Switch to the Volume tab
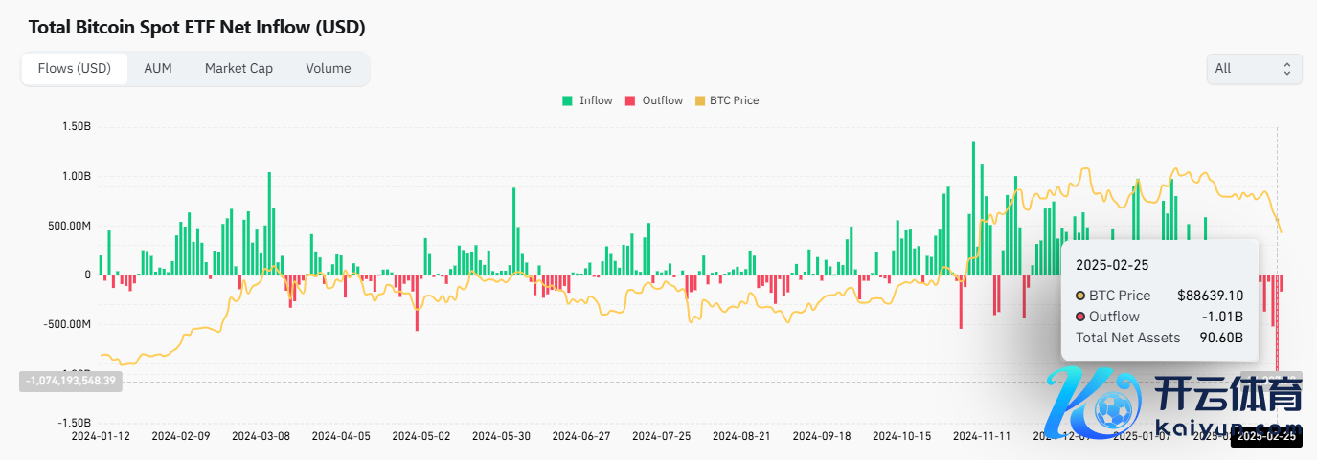The height and width of the screenshot is (460, 1317). pyautogui.click(x=328, y=69)
